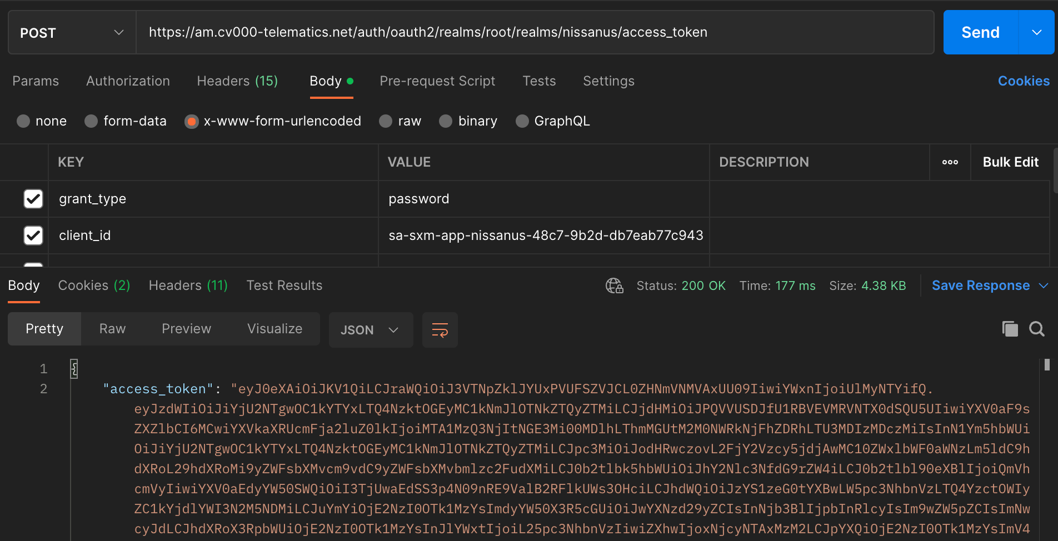Click the request URL input field
1058x541 pixels.
point(535,32)
